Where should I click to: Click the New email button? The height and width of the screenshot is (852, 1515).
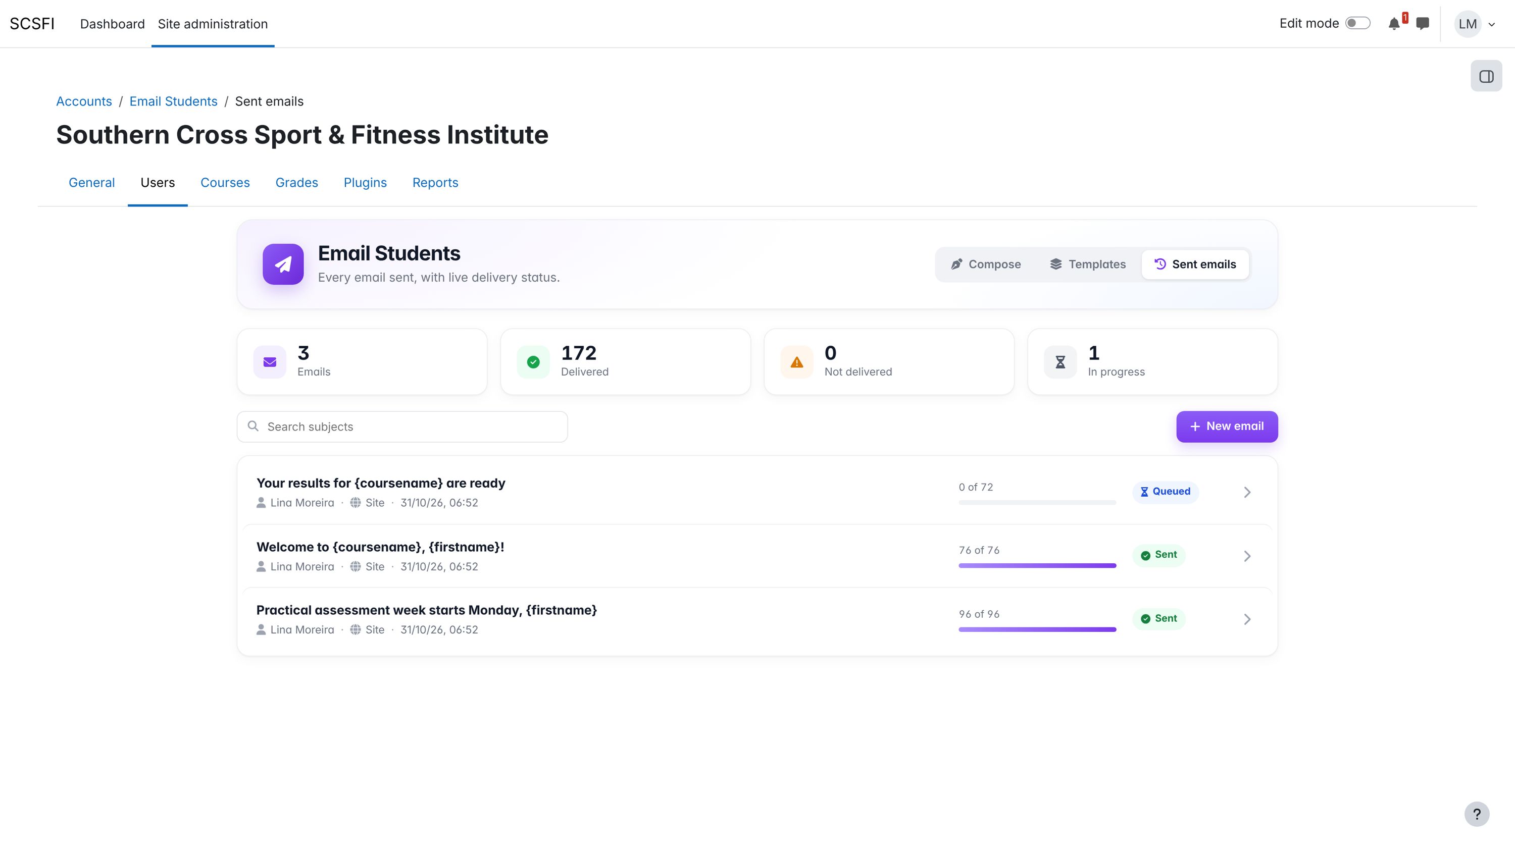1227,427
